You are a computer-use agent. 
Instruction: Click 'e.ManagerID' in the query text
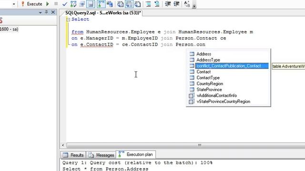(x=97, y=38)
